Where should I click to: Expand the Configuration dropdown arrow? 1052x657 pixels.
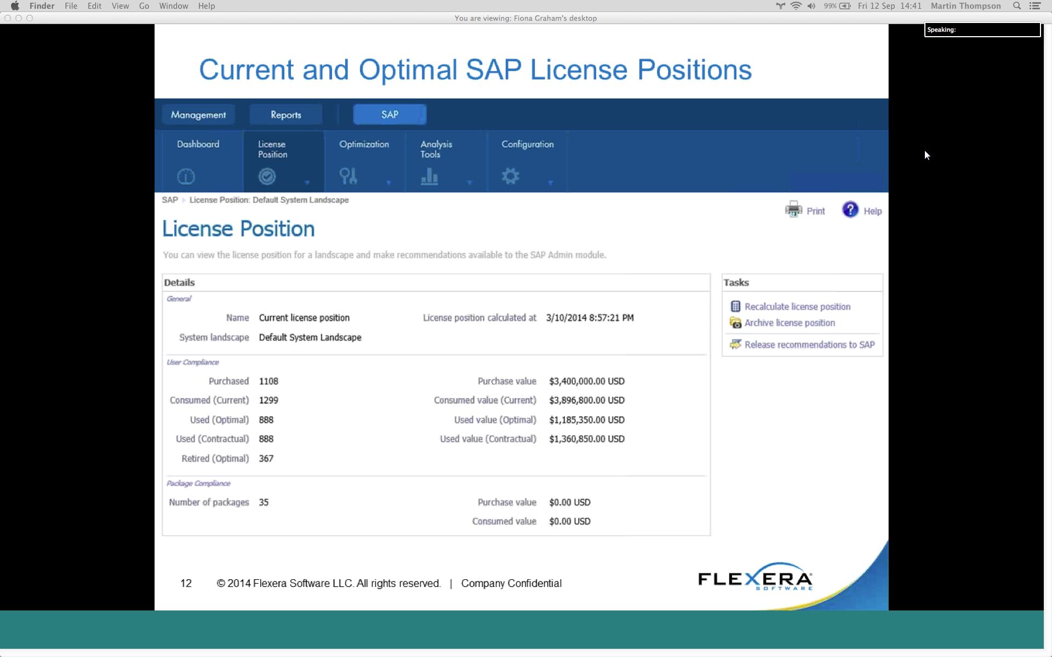point(551,182)
